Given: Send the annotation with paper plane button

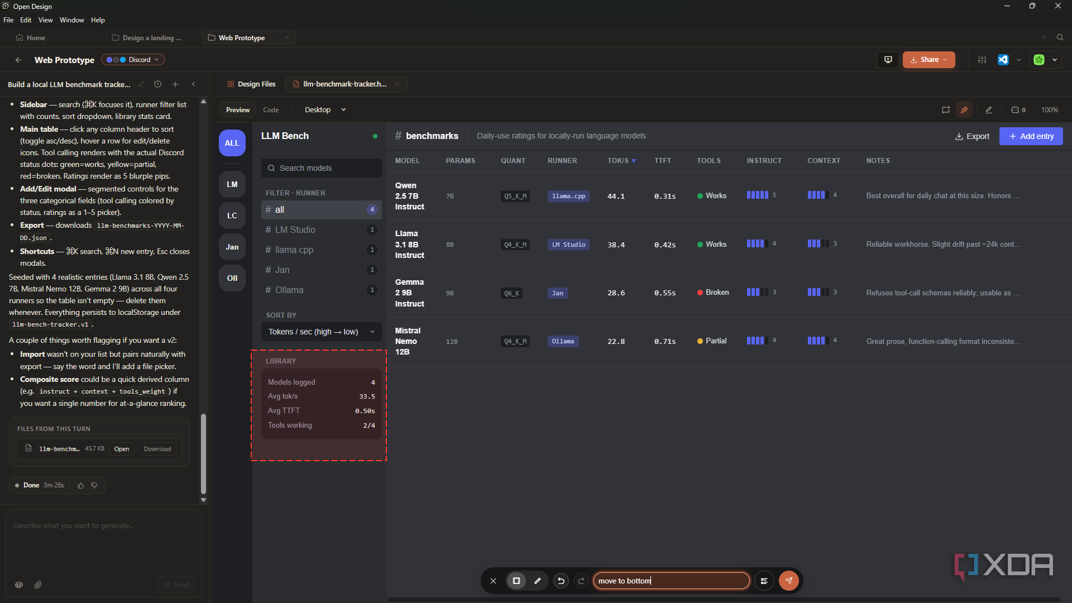Looking at the screenshot, I should 789,581.
